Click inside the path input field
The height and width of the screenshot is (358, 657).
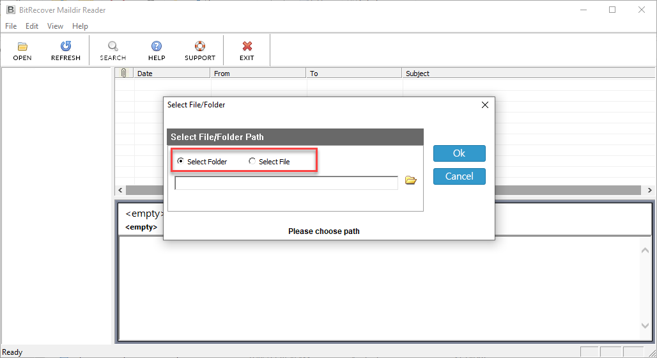point(286,183)
